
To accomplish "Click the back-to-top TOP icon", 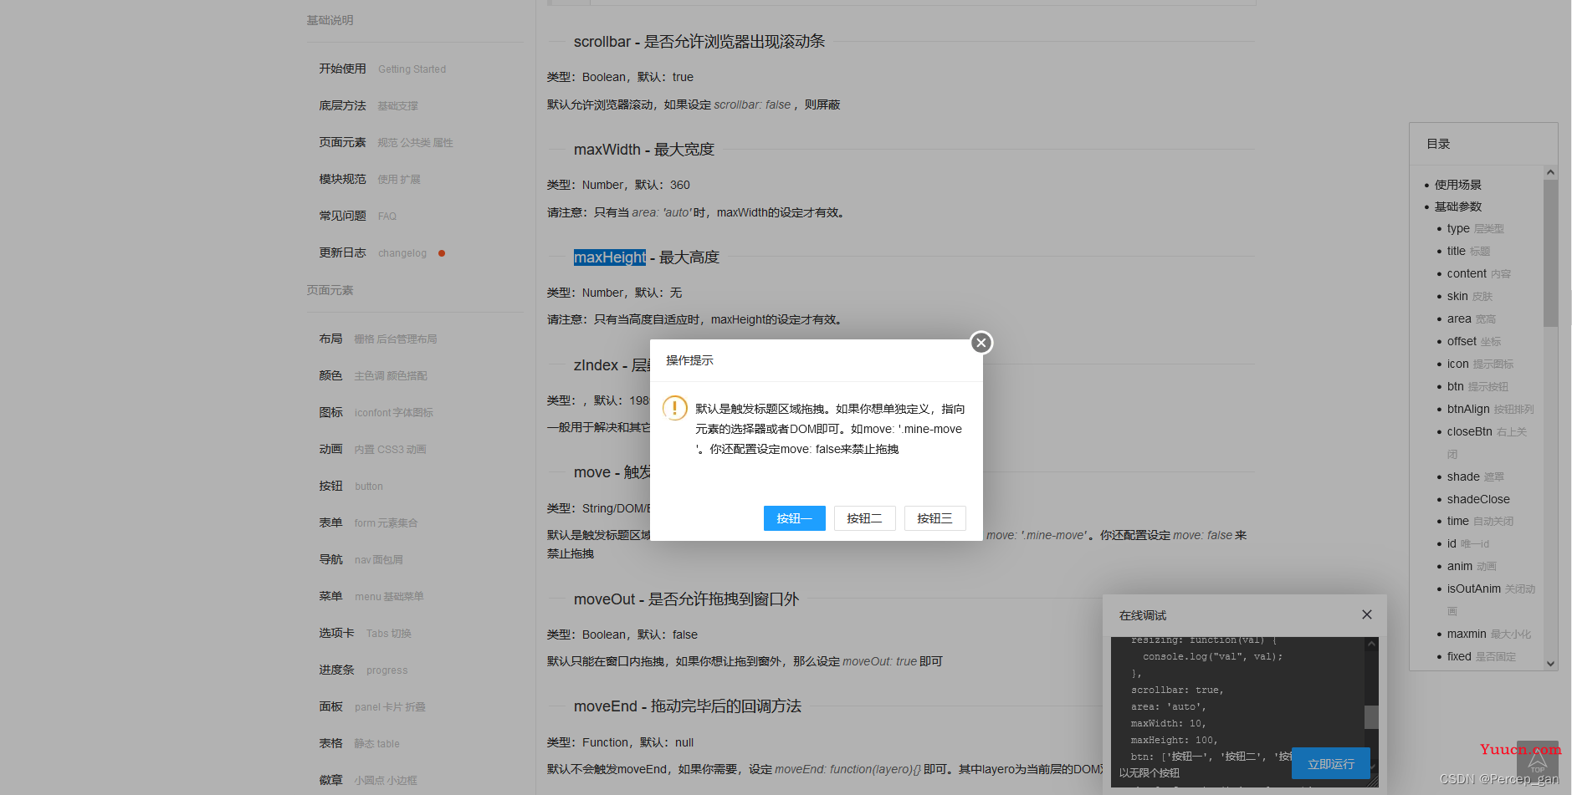I will coord(1538,762).
